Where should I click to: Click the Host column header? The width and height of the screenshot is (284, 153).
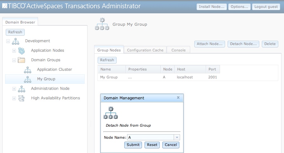(190, 69)
